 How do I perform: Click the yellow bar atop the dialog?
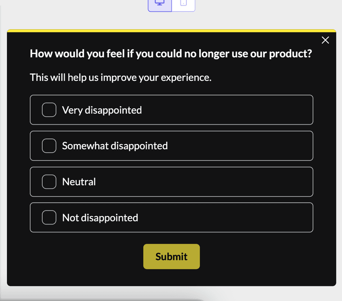click(171, 30)
